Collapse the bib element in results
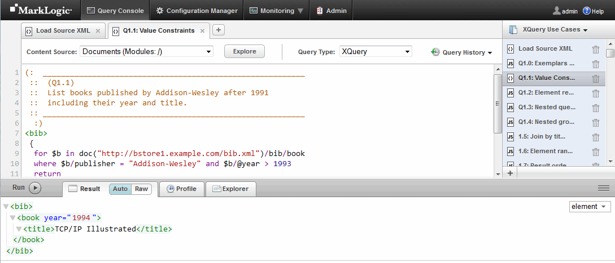Viewport: 615px width, 263px height. (6, 206)
